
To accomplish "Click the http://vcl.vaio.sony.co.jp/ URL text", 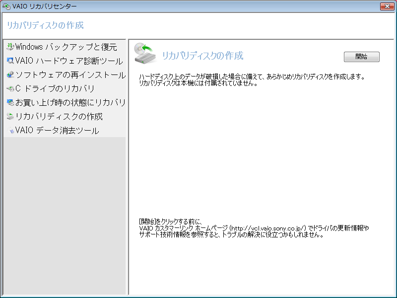I will click(x=269, y=228).
